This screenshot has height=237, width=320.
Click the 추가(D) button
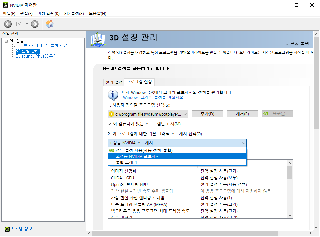coord(207,114)
